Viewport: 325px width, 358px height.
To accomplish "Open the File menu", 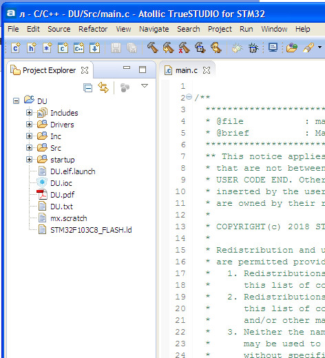I will tap(13, 29).
